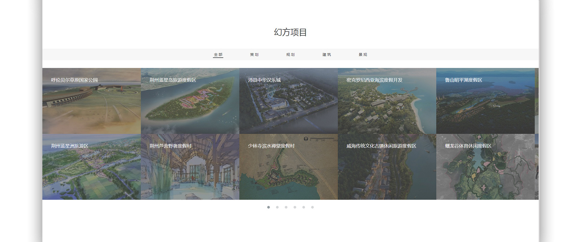Open 威海传统文化古镇休闲旅游度假区 project tile
Viewport: 581px width, 242px height.
(x=387, y=167)
